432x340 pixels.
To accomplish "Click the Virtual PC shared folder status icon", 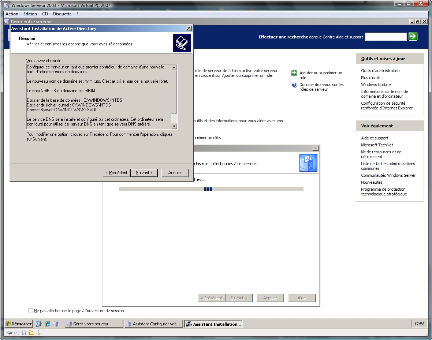I will [31, 333].
